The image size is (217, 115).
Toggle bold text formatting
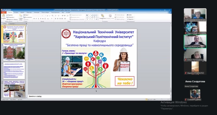(34, 18)
